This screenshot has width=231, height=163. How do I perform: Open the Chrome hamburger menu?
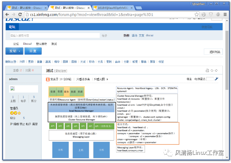coord(225,15)
